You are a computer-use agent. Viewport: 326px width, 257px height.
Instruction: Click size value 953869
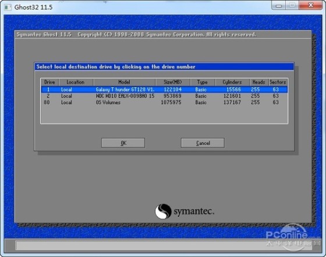tap(172, 96)
